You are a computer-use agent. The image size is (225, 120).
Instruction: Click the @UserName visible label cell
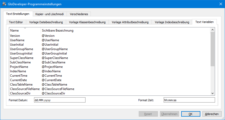click(50, 40)
